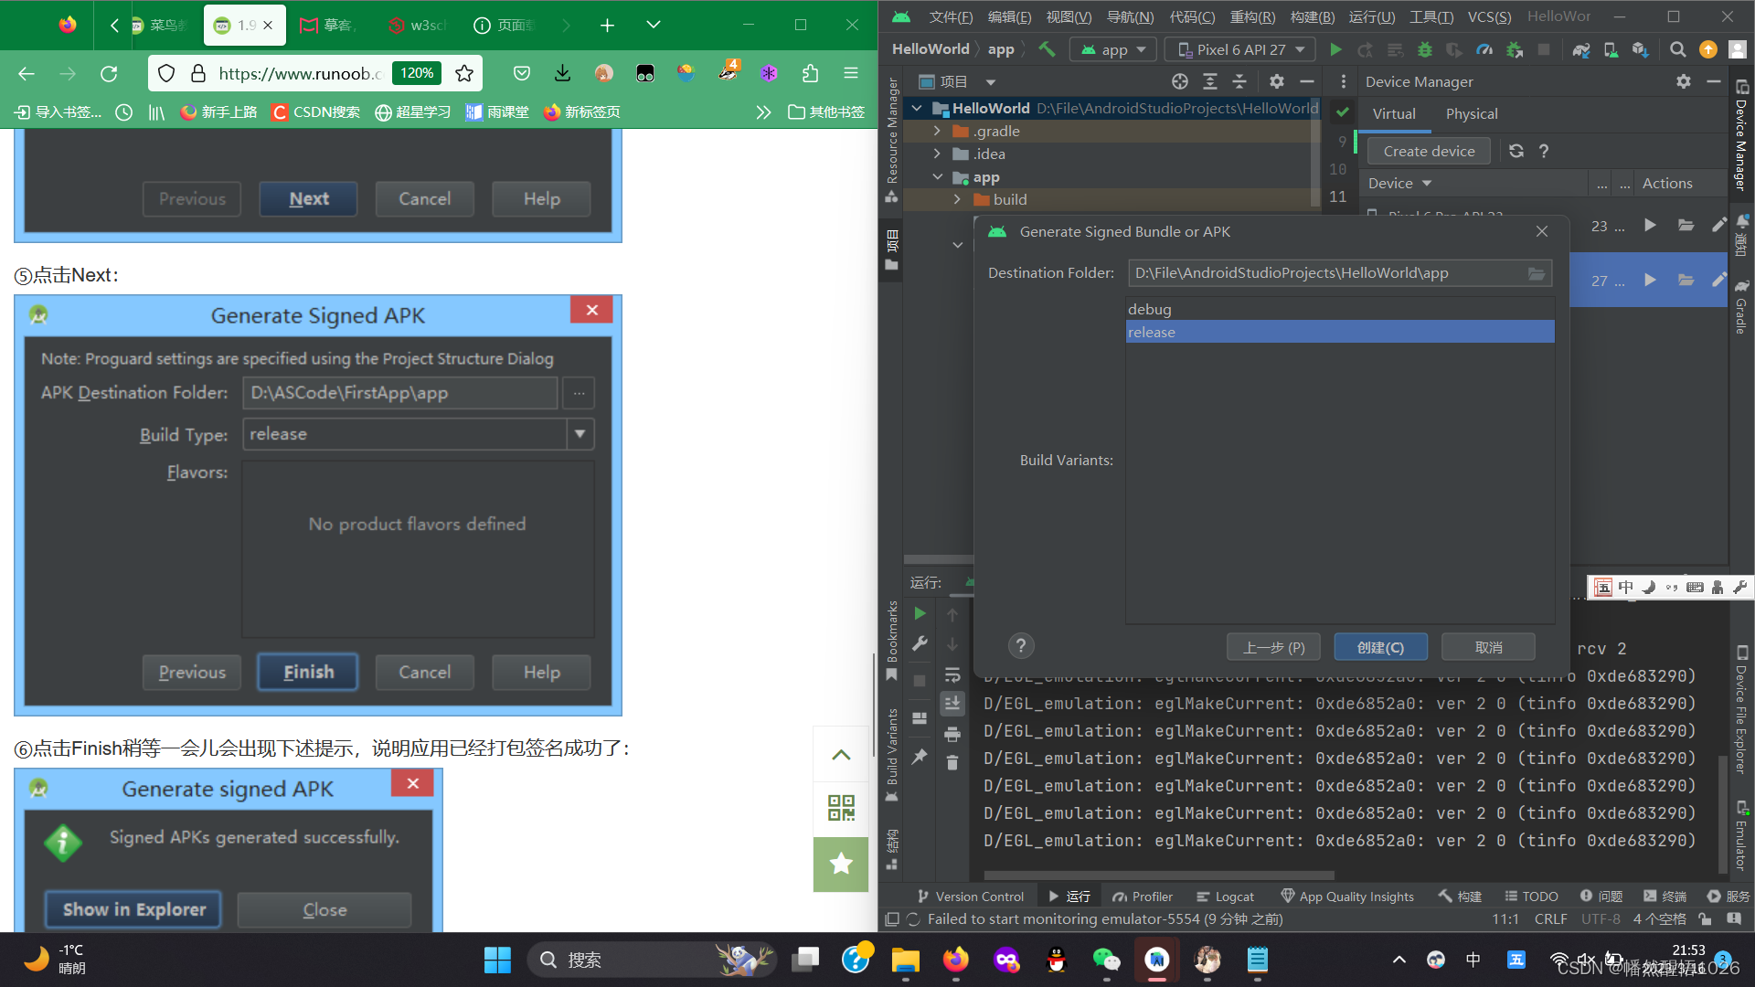Bookmark this page with the star icon
The height and width of the screenshot is (987, 1755).
(464, 73)
